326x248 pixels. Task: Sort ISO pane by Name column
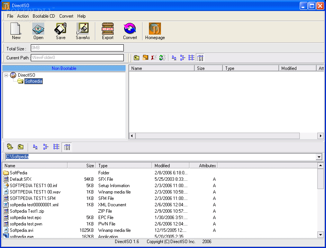click(x=162, y=68)
